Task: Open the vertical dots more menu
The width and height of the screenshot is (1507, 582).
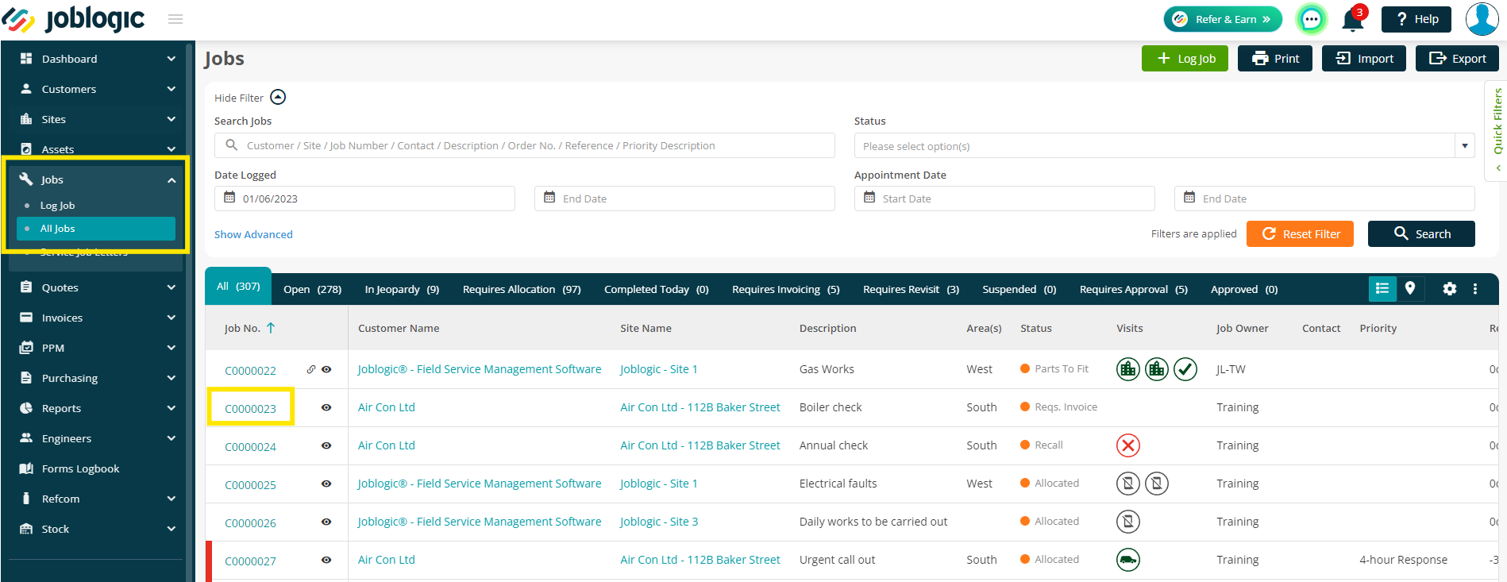Action: tap(1475, 289)
